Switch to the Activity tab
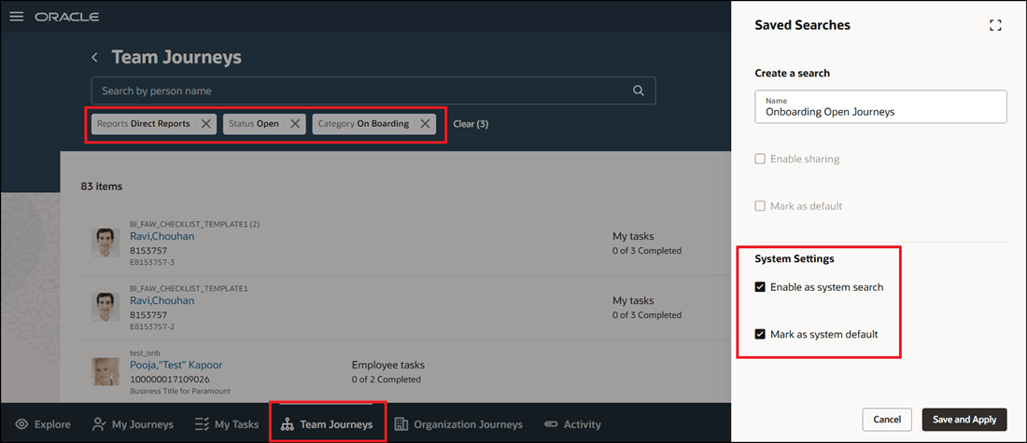 [572, 424]
